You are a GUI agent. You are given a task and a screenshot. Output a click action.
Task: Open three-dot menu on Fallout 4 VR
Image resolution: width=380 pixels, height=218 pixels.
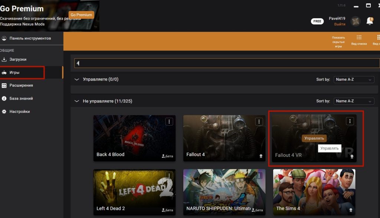point(350,121)
